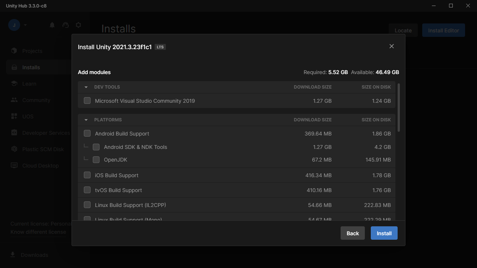Click the Locate button

pyautogui.click(x=403, y=31)
